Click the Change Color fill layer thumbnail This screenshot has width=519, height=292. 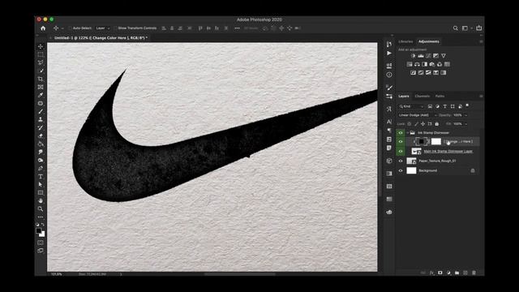point(421,141)
